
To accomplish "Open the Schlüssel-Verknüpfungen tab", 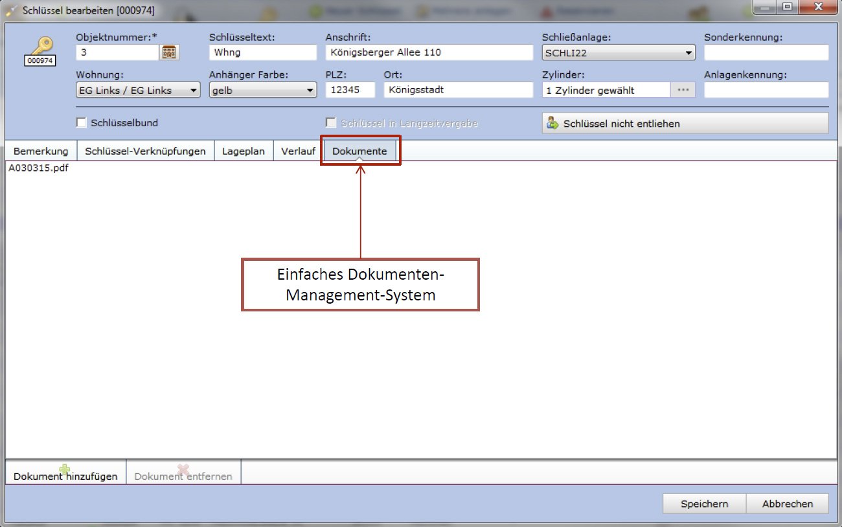I will click(x=145, y=151).
